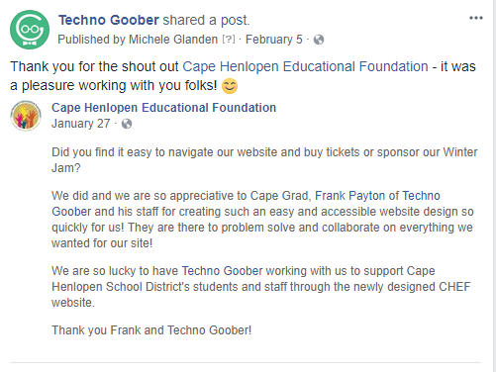The height and width of the screenshot is (372, 496).
Task: Click the Published by Michele Glanden text
Action: point(138,40)
